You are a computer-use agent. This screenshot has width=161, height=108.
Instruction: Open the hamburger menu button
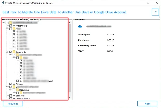155,12
